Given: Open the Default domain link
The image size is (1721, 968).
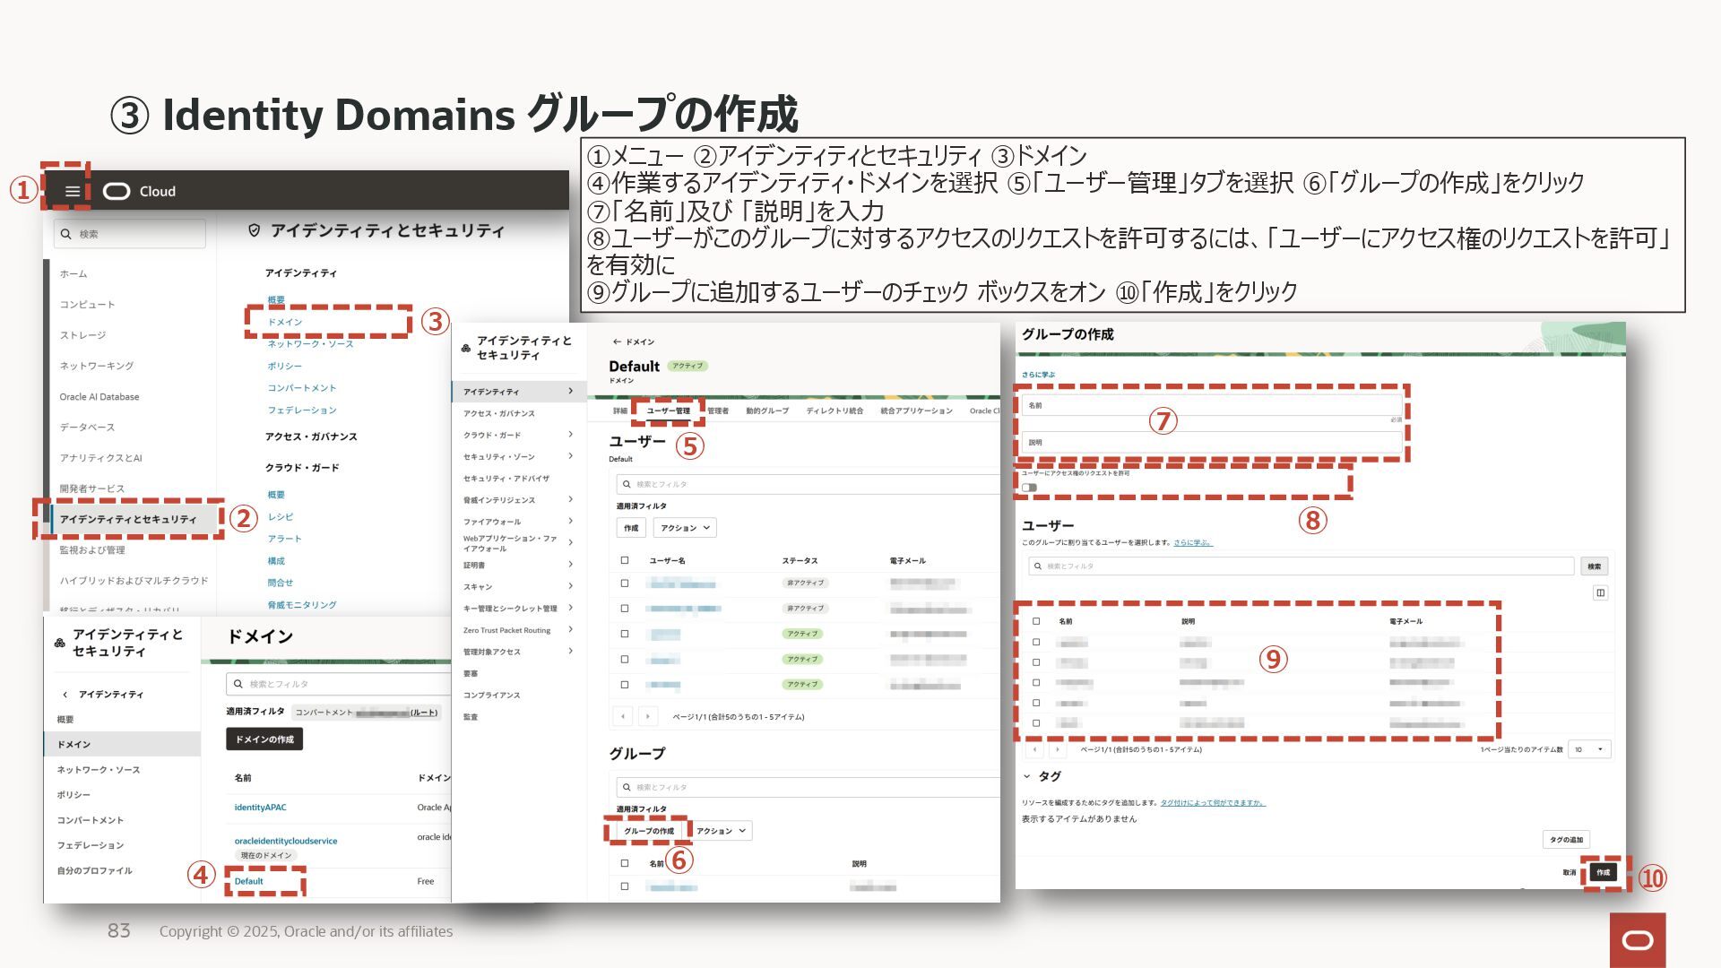Looking at the screenshot, I should coord(248,881).
